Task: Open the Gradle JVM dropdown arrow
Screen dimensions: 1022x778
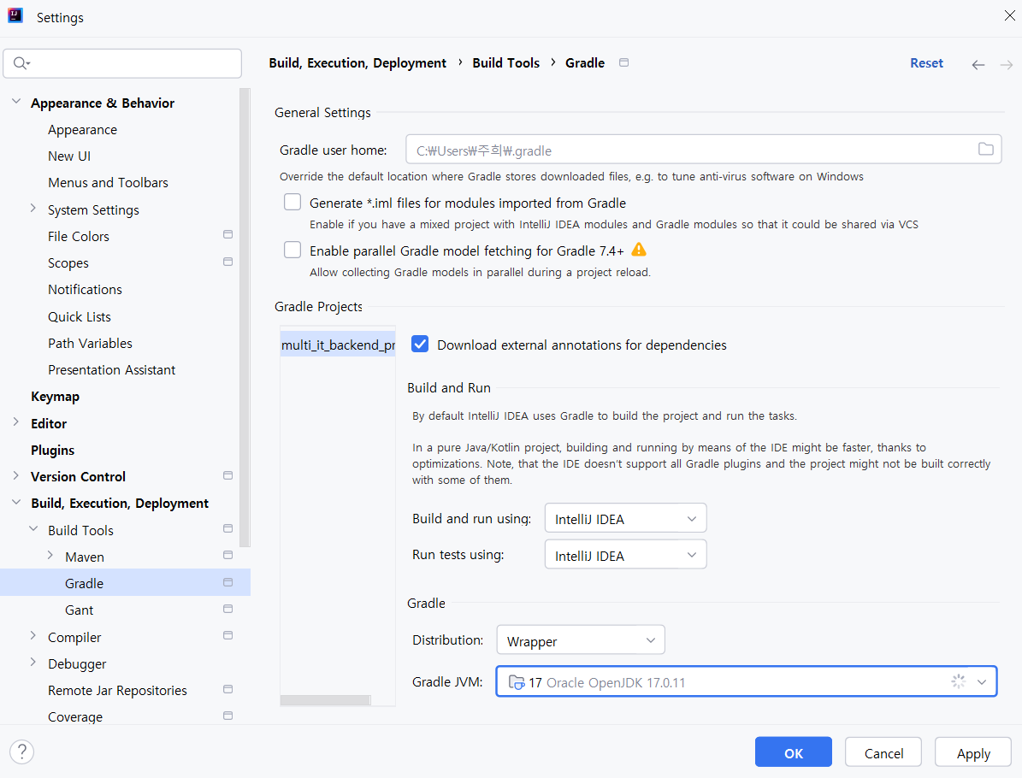Action: 982,682
